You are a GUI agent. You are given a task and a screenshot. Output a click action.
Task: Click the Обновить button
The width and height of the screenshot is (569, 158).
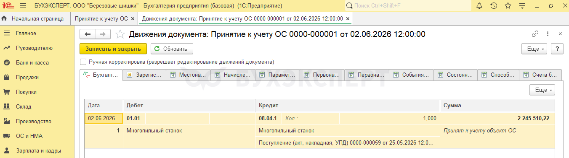coord(172,49)
